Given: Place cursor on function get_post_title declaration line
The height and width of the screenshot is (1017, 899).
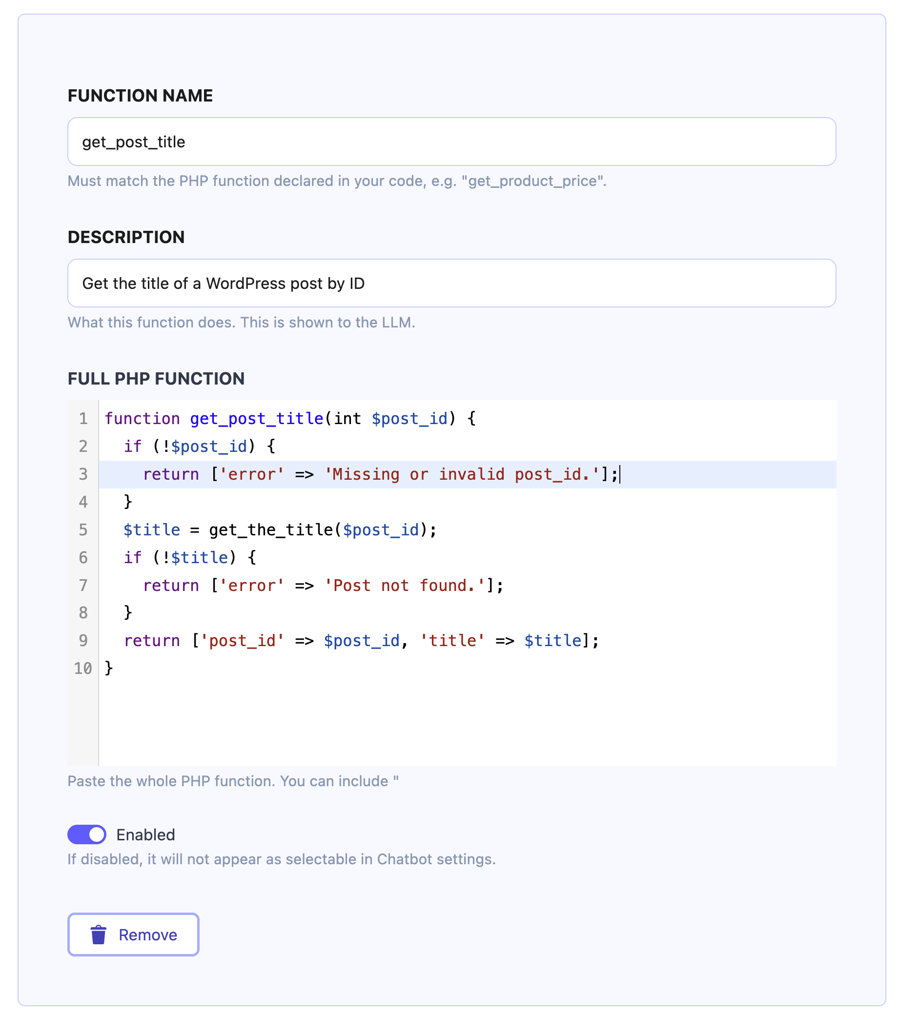Looking at the screenshot, I should point(289,418).
